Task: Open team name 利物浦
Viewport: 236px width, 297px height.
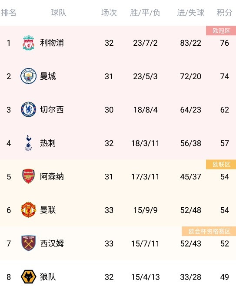Action: pos(52,43)
